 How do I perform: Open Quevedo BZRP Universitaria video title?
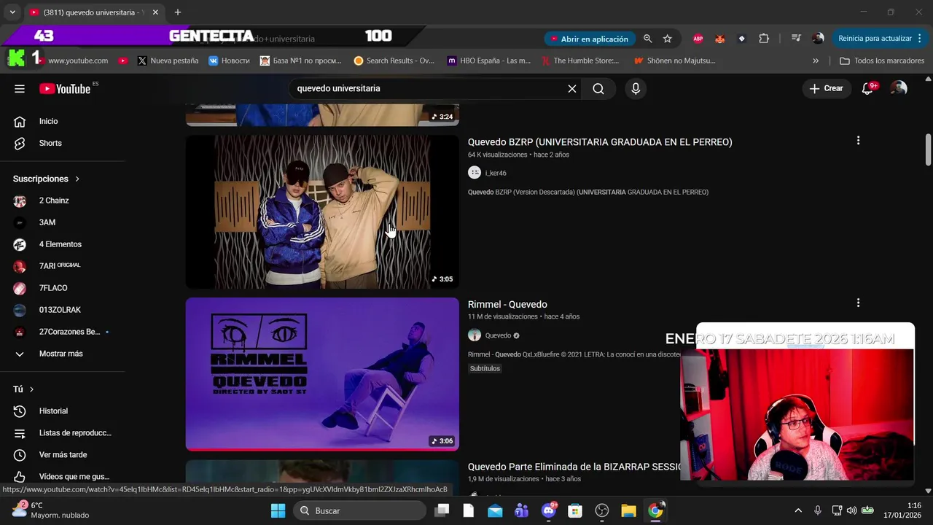click(600, 142)
